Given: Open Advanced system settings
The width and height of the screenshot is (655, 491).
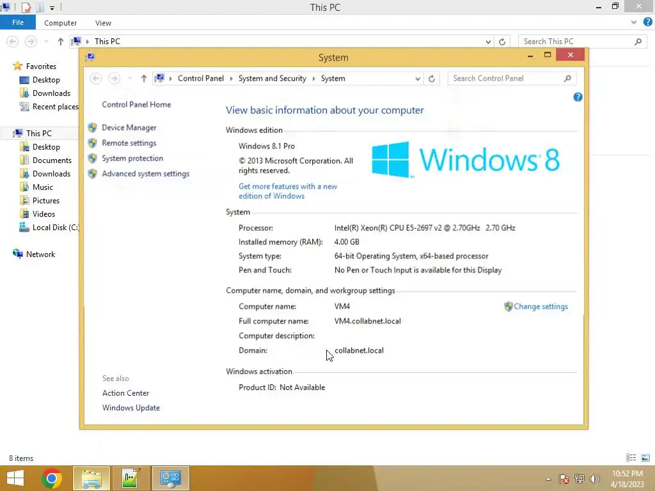Looking at the screenshot, I should pyautogui.click(x=145, y=174).
